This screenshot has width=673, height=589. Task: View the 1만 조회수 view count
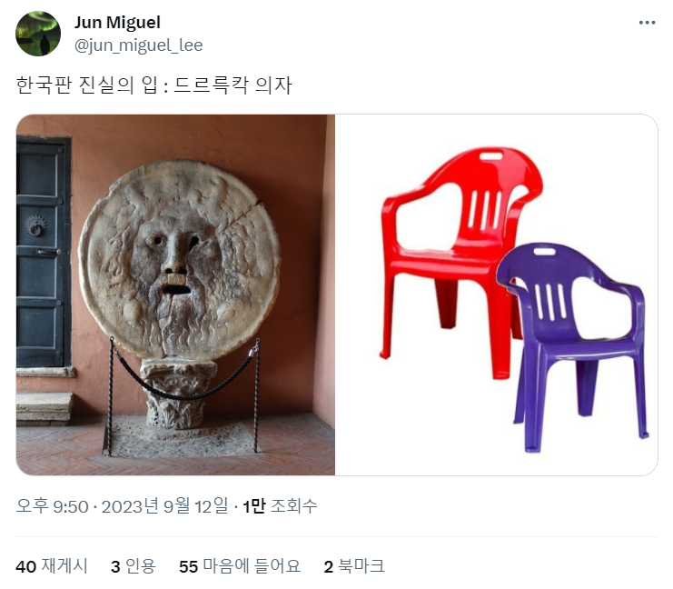[x=280, y=506]
